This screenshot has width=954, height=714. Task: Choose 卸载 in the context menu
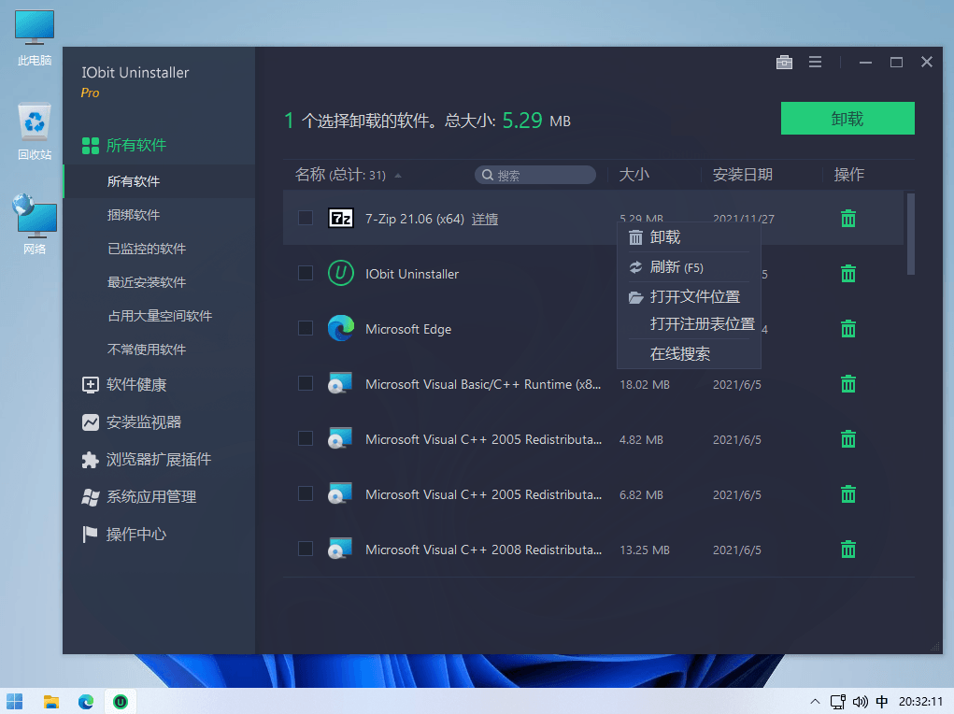click(689, 236)
